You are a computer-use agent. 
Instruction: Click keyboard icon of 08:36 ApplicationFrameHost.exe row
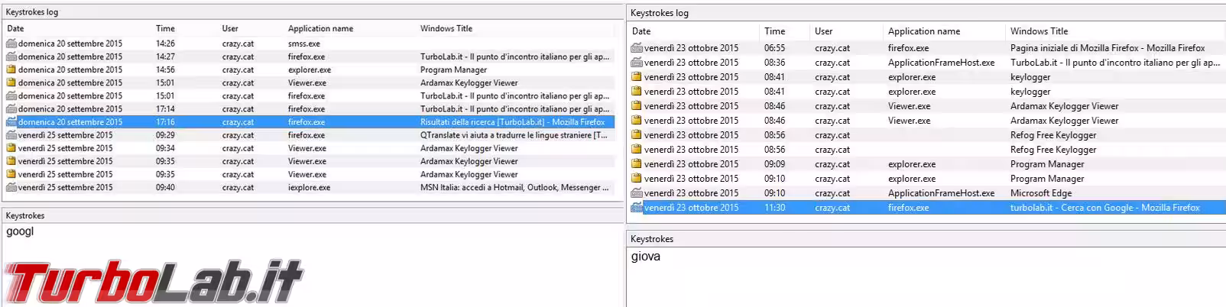tap(637, 63)
